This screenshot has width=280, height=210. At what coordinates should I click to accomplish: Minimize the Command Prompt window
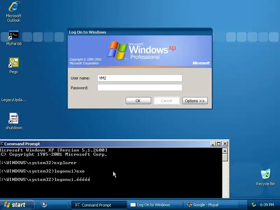(212, 144)
